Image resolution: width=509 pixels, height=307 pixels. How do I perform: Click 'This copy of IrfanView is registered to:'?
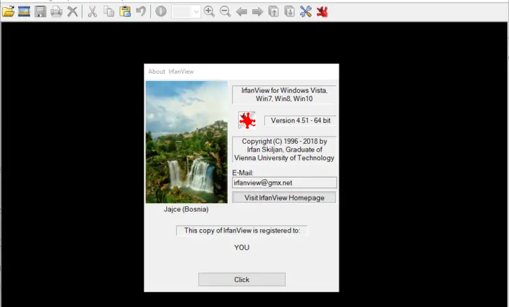(242, 231)
